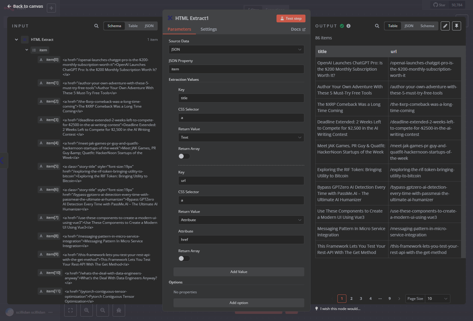Click the pin output data icon
This screenshot has width=473, height=321.
[457, 26]
